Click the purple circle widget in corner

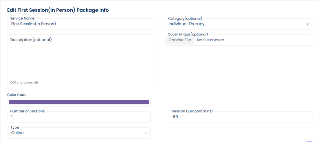click(310, 141)
